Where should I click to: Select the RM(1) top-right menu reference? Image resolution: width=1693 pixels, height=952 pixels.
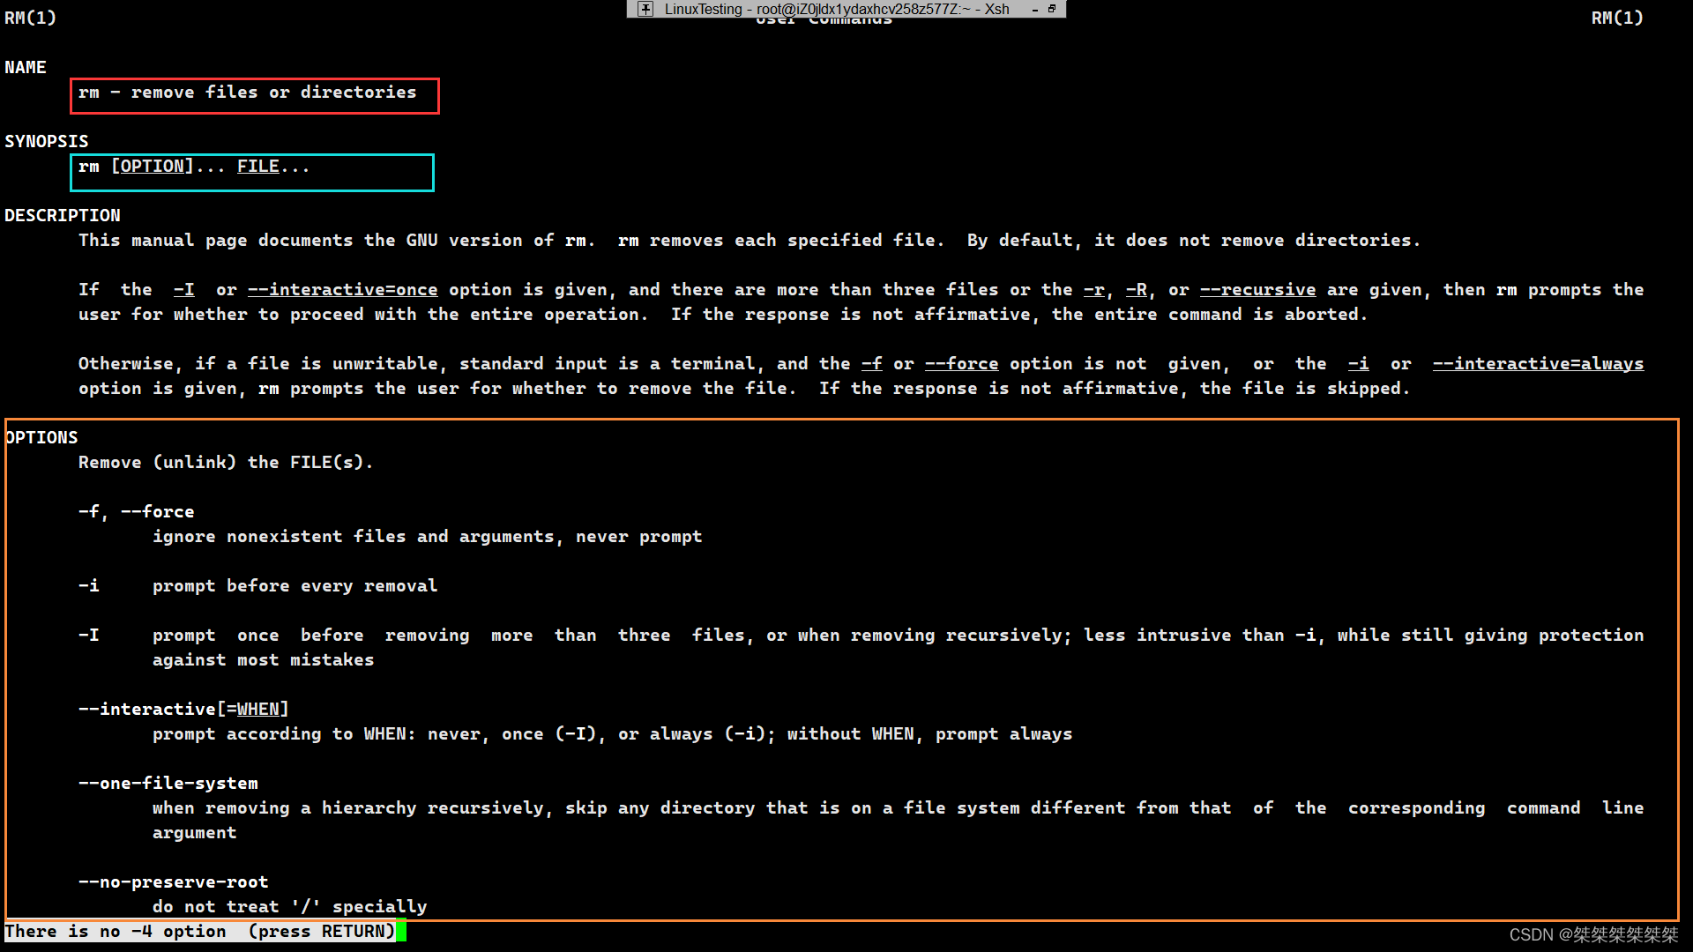point(1617,18)
